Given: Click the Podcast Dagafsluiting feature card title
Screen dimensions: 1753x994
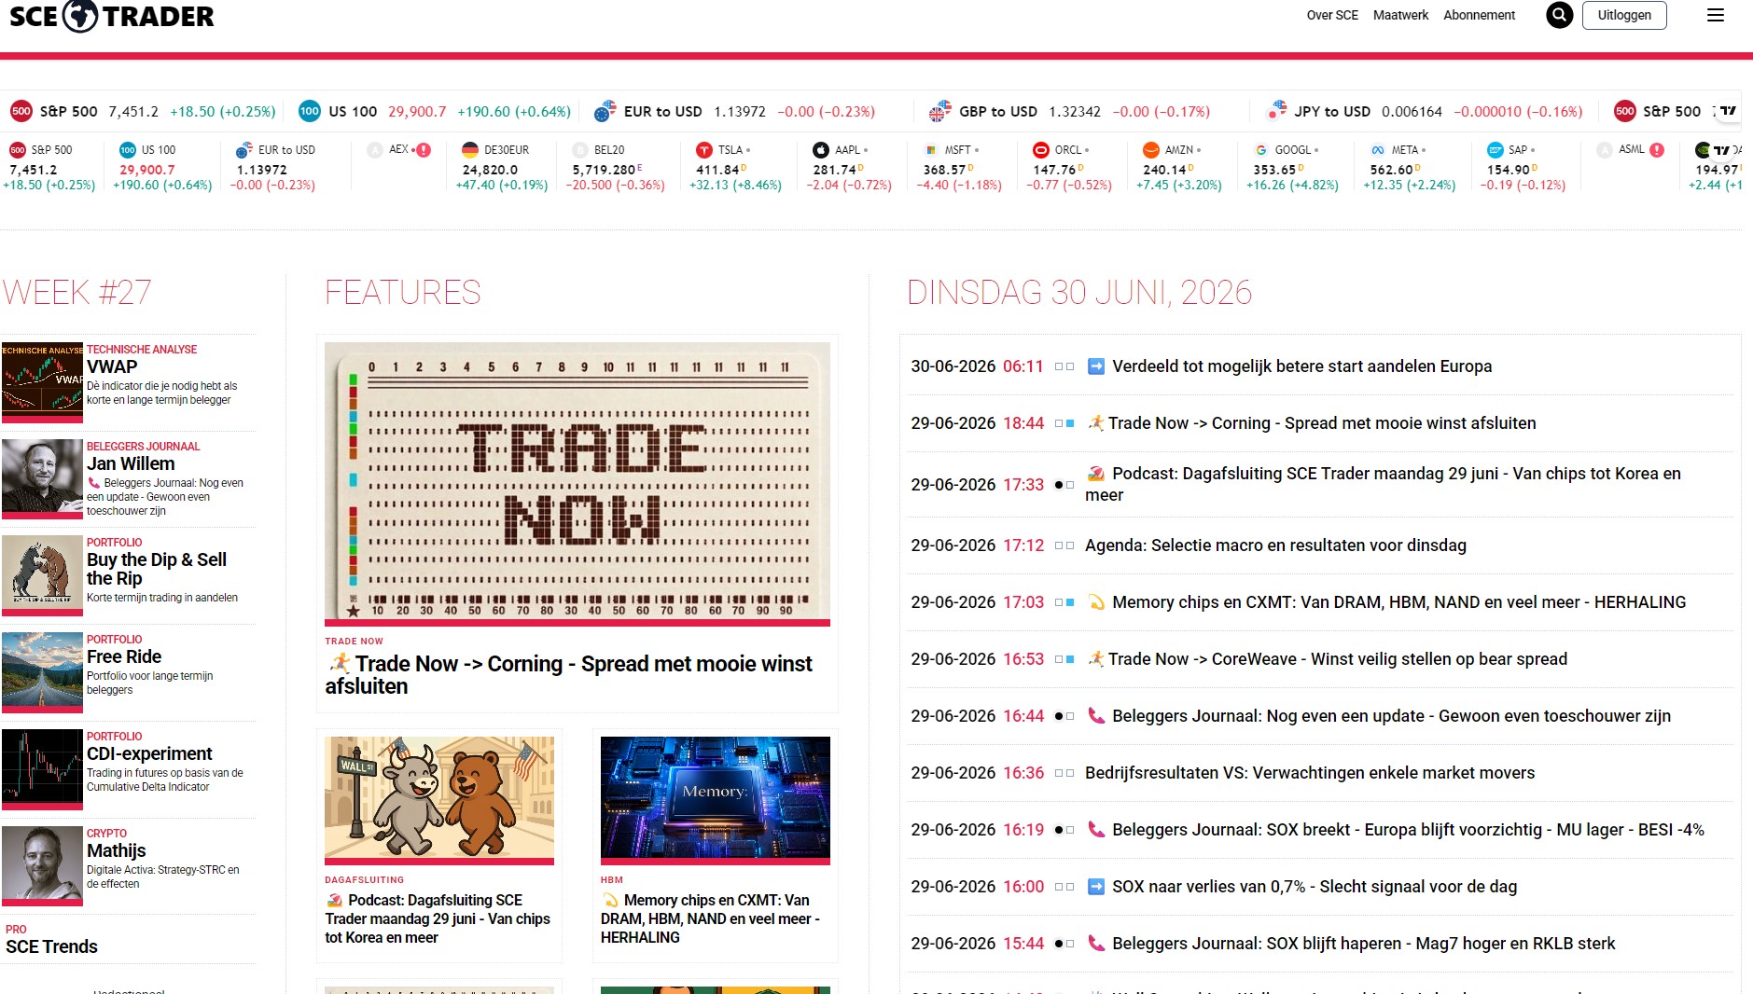Looking at the screenshot, I should pos(438,918).
